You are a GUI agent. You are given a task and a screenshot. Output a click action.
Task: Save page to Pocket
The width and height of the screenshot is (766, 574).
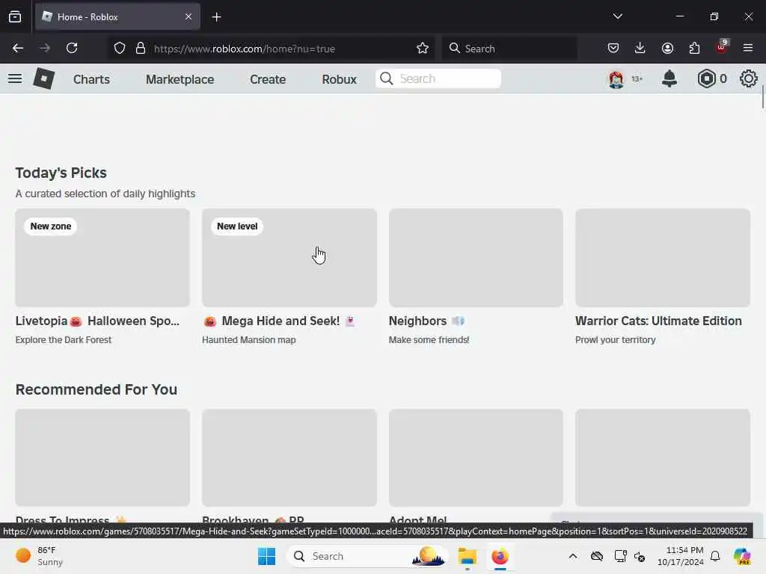point(613,48)
